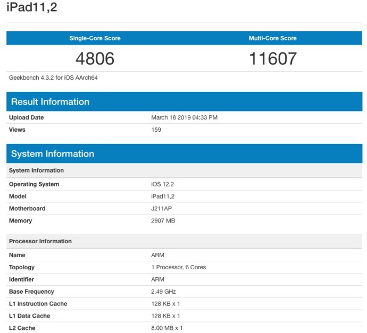Click the value 1 Processor, 6 Cores
The image size is (367, 333).
click(x=179, y=267)
